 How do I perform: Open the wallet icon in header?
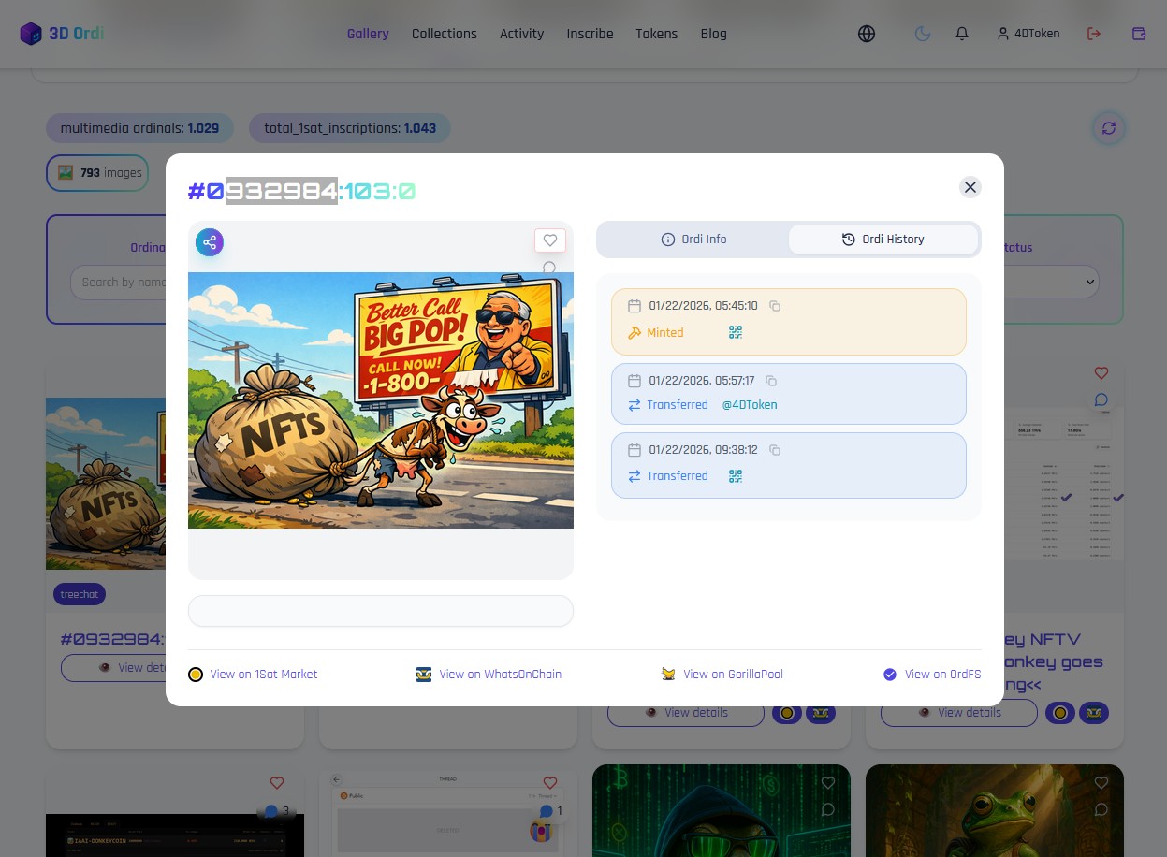point(1139,34)
